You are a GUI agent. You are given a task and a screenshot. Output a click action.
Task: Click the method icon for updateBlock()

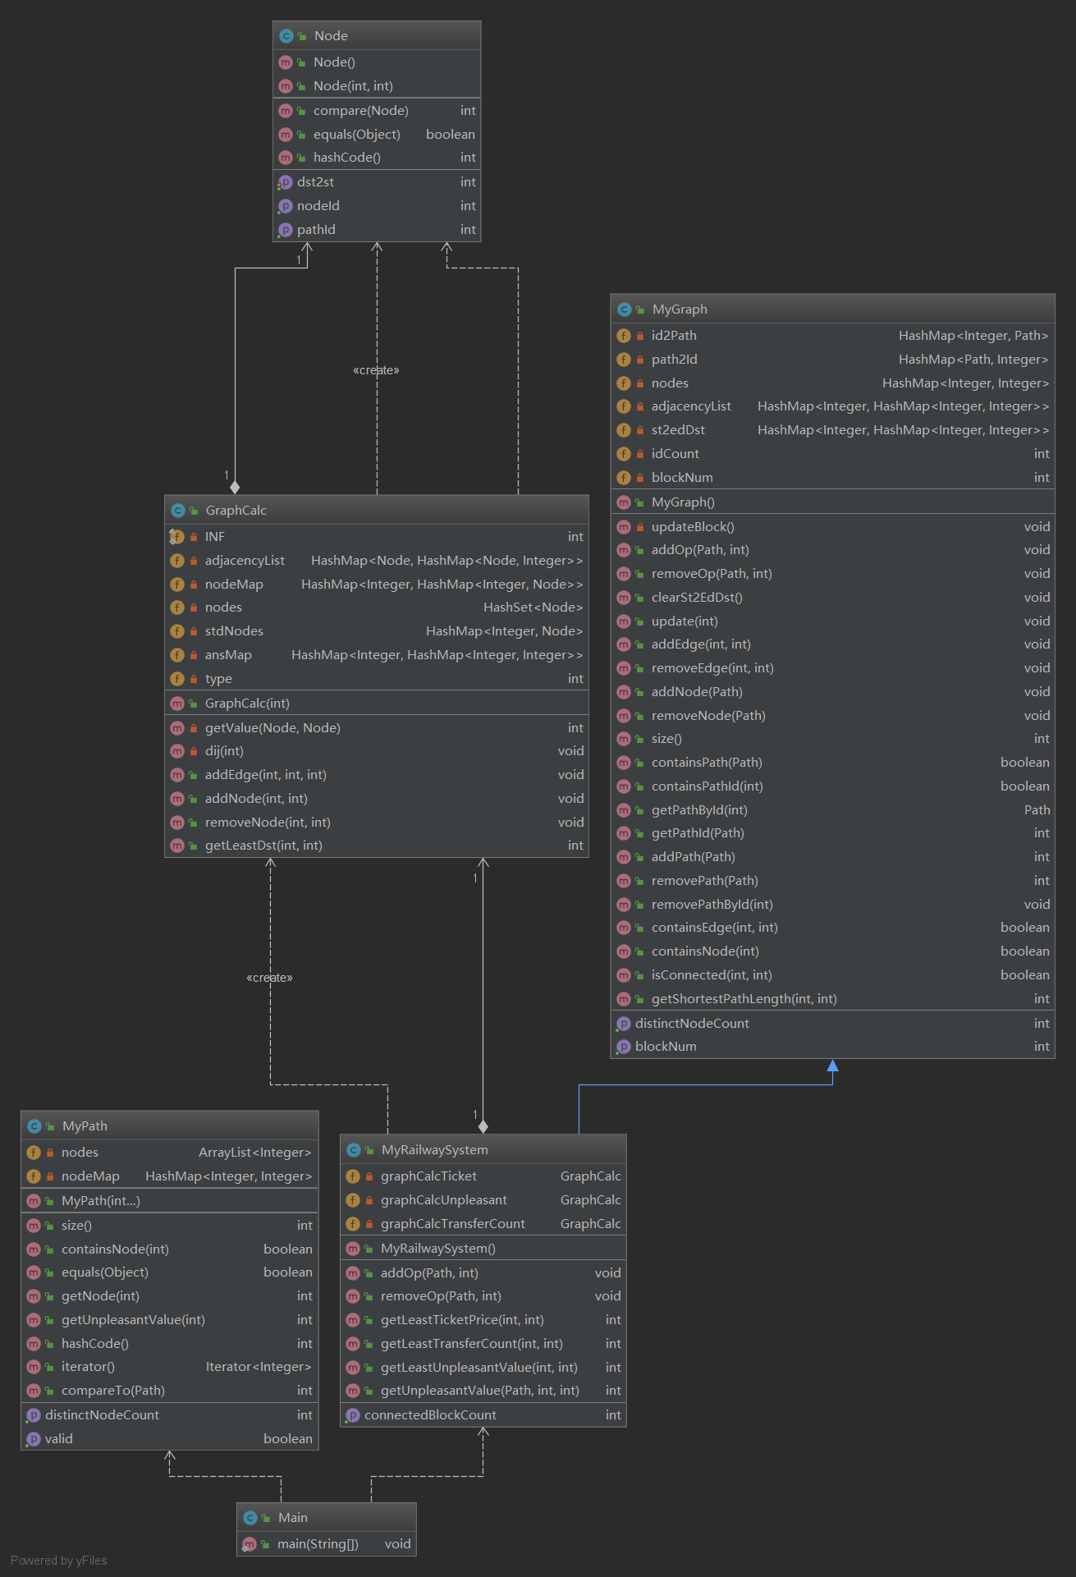pos(623,527)
